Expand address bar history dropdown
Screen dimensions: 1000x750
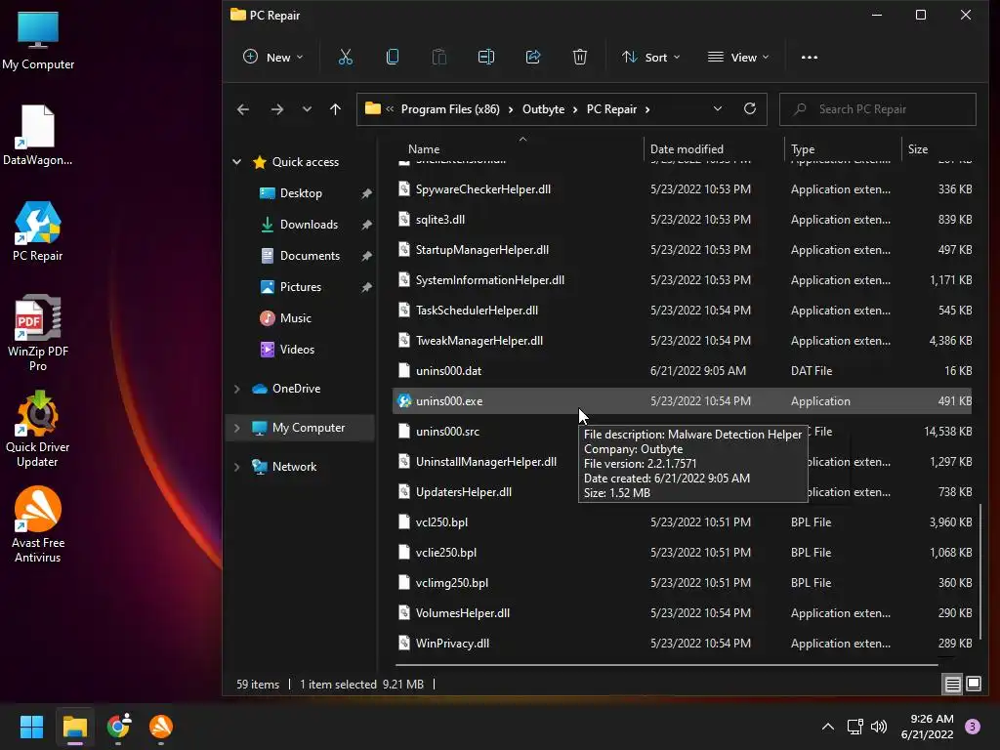click(x=718, y=109)
